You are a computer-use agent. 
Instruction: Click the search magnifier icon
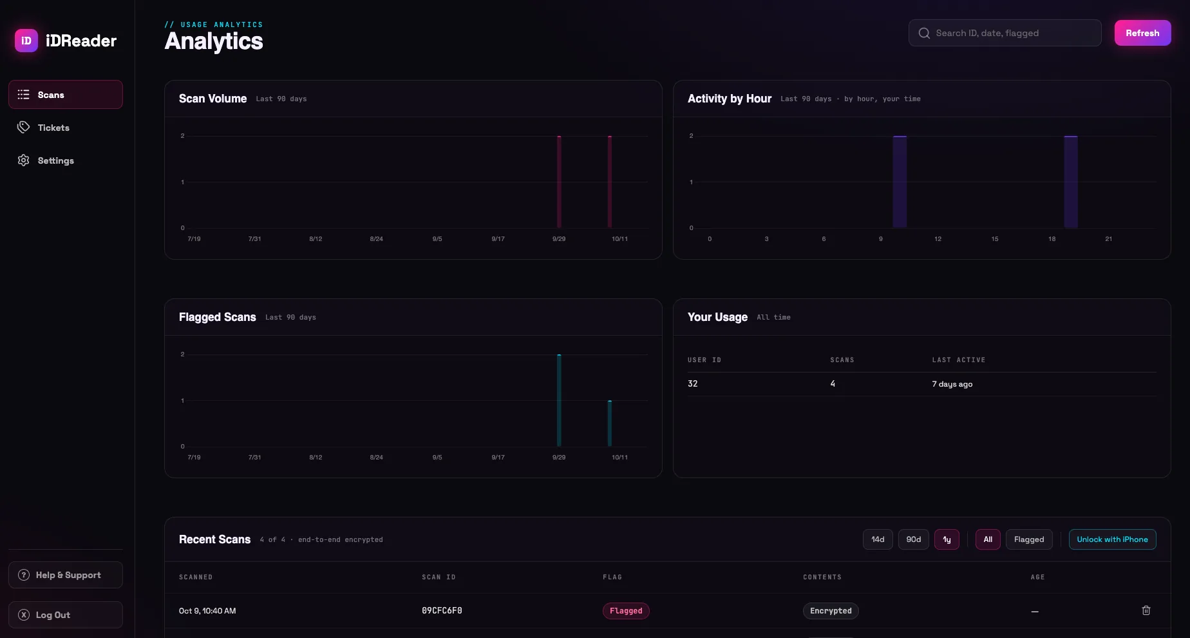[924, 33]
